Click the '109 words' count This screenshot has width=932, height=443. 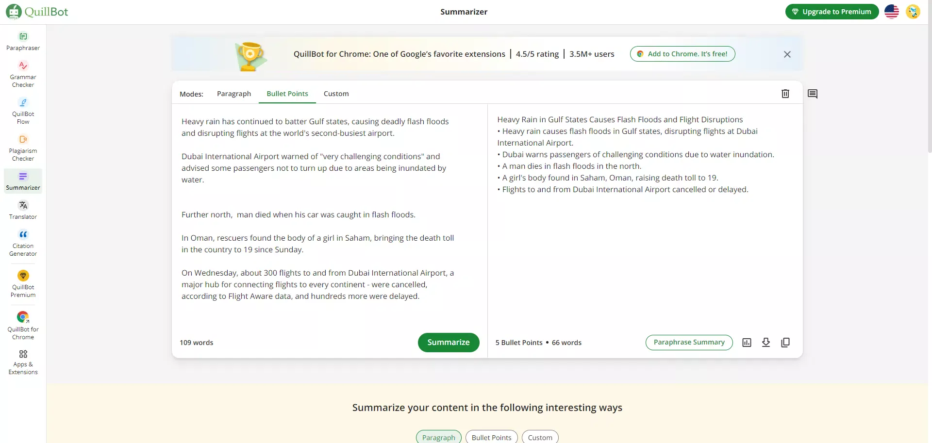[x=197, y=343]
